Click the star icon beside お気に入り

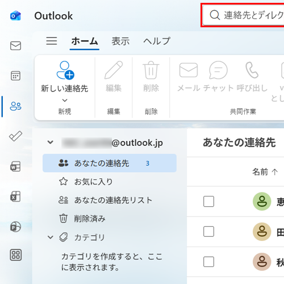click(x=63, y=182)
